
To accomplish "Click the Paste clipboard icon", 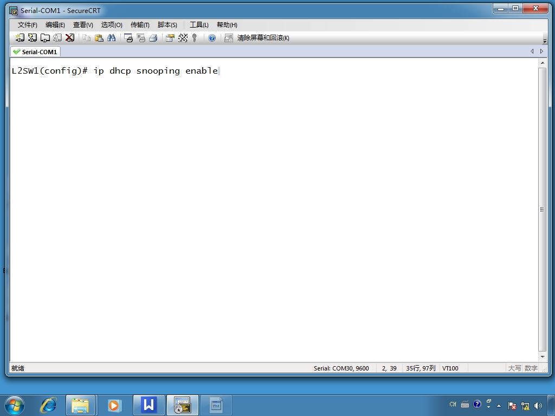I will [x=99, y=38].
